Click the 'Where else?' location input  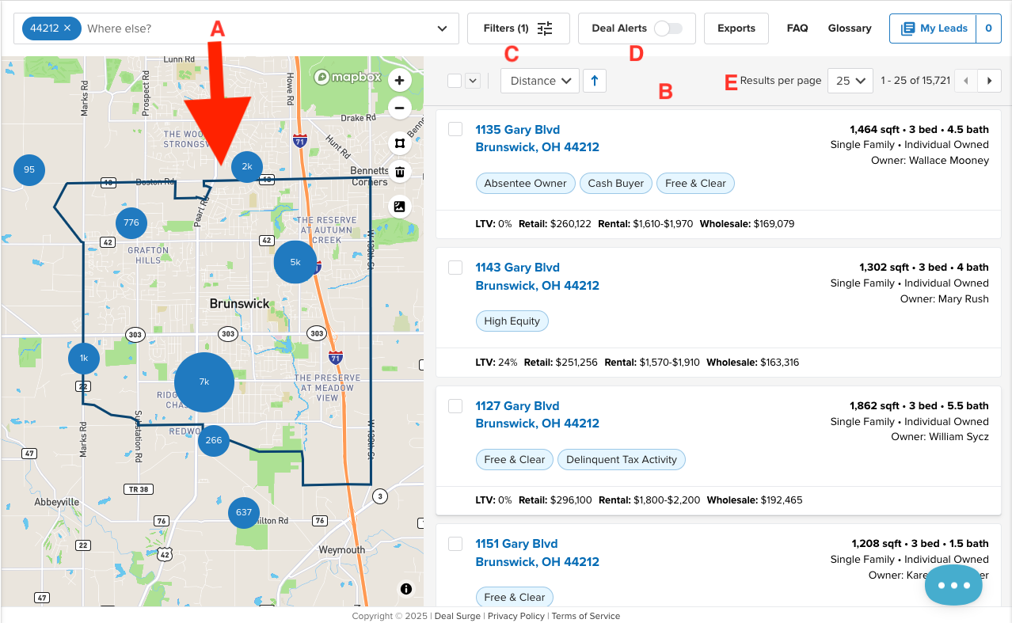pyautogui.click(x=257, y=28)
